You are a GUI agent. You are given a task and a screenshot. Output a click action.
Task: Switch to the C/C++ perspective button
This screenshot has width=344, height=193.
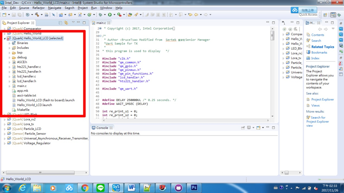point(333,15)
